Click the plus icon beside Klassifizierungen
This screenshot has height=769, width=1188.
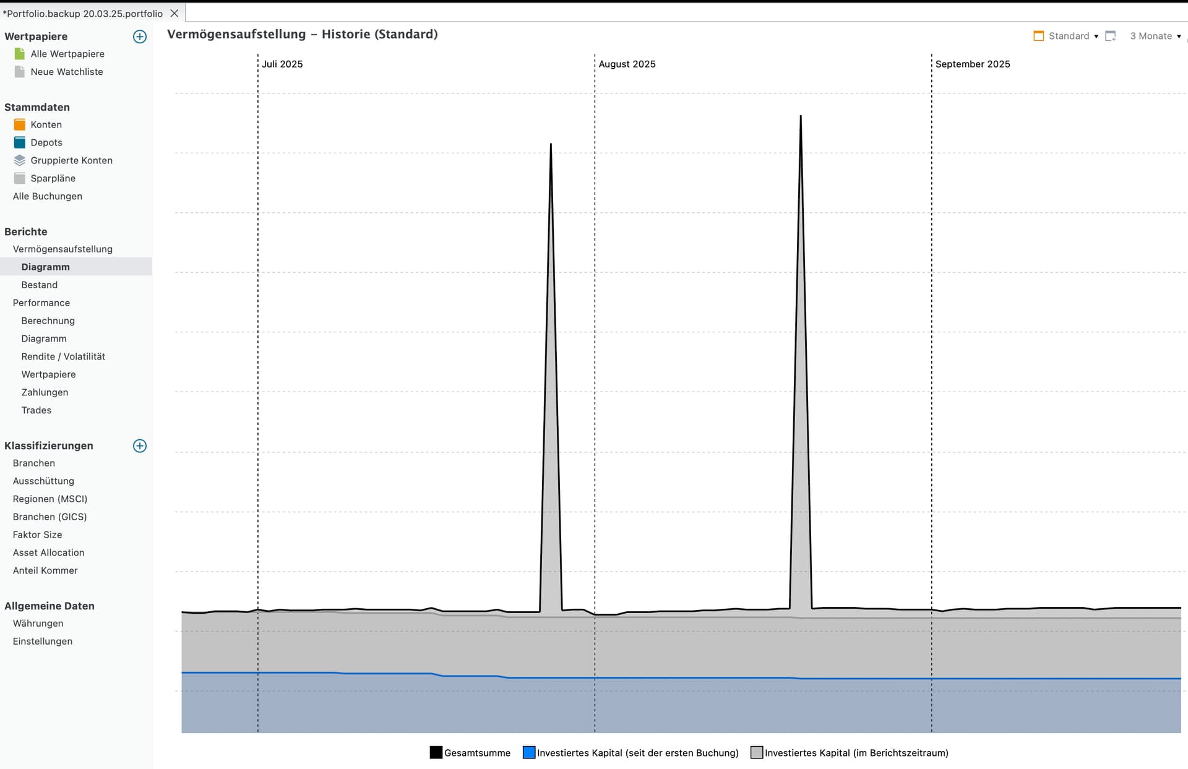(x=140, y=446)
